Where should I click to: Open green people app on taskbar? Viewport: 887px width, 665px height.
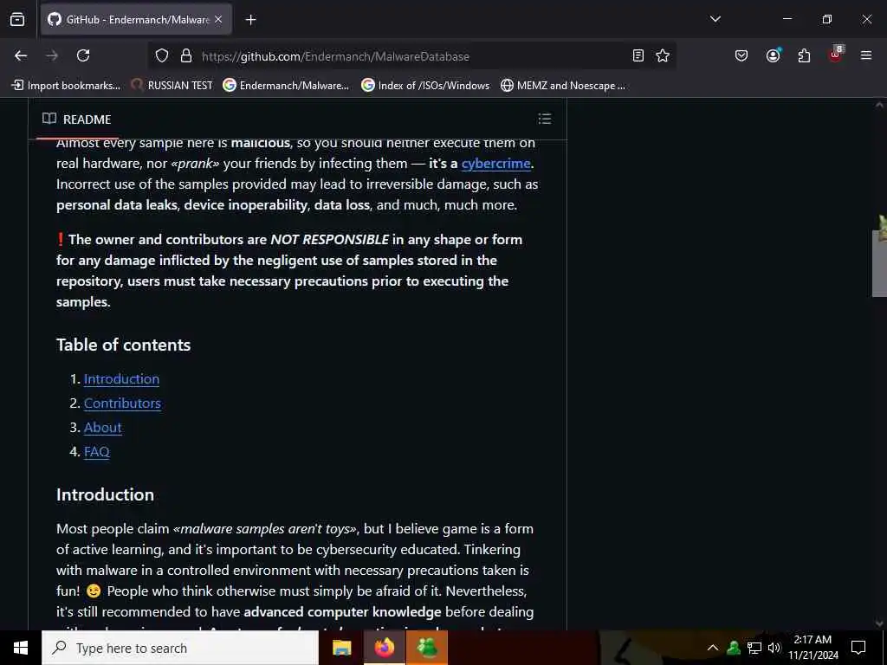pyautogui.click(x=427, y=648)
